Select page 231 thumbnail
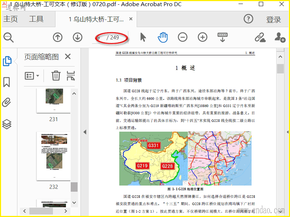Image resolution: width=290 pixels, height=217 pixels. 54,101
